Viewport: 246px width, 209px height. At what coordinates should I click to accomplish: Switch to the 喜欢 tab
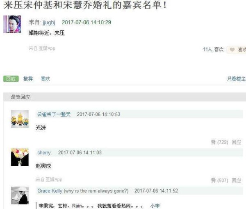tap(45, 78)
